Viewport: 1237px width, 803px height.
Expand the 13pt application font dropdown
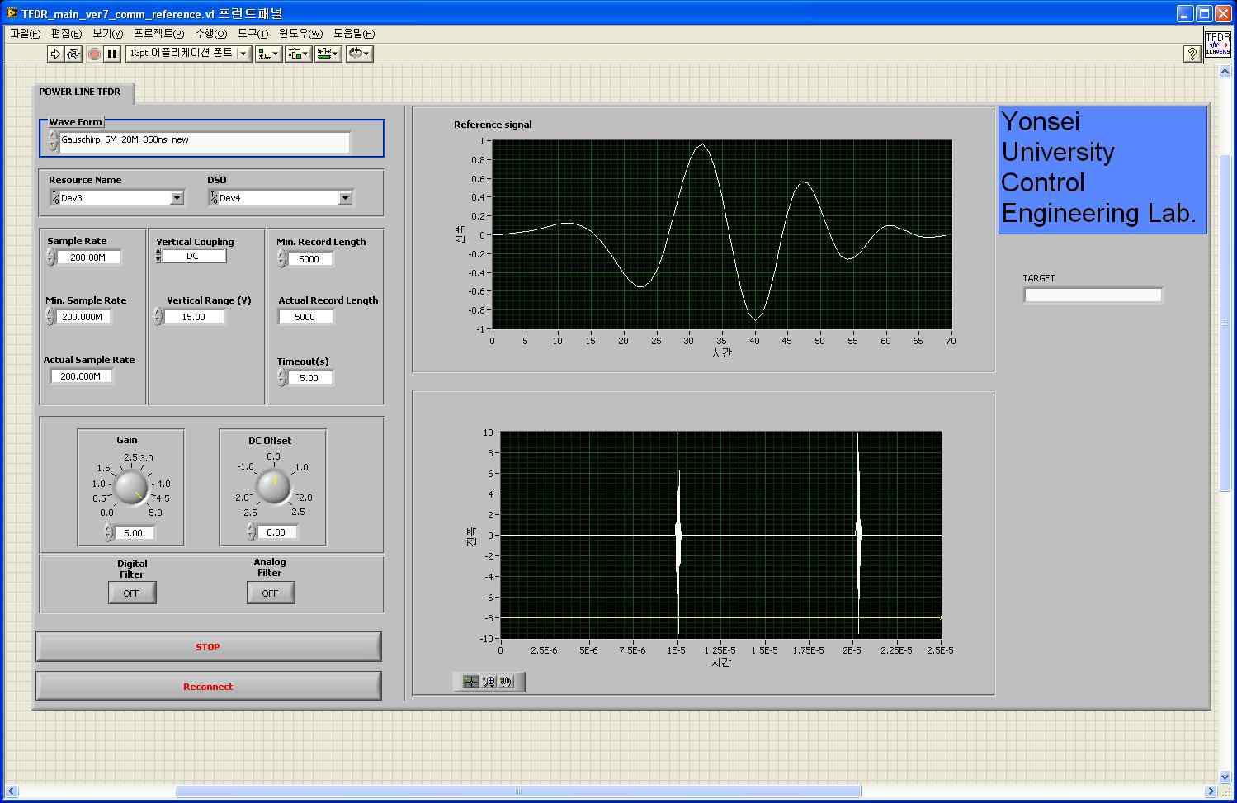(243, 54)
